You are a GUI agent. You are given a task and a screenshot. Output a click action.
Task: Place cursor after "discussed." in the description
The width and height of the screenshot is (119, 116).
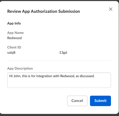(x=95, y=76)
